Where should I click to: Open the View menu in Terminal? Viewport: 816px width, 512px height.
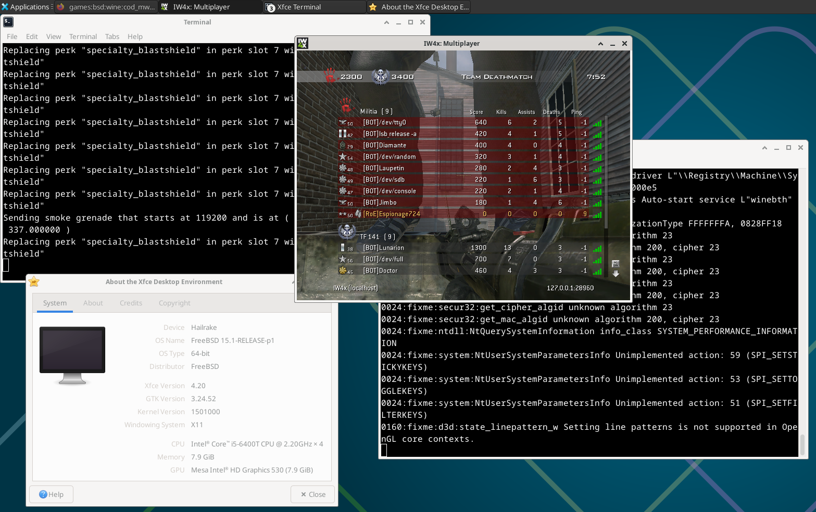pyautogui.click(x=54, y=36)
